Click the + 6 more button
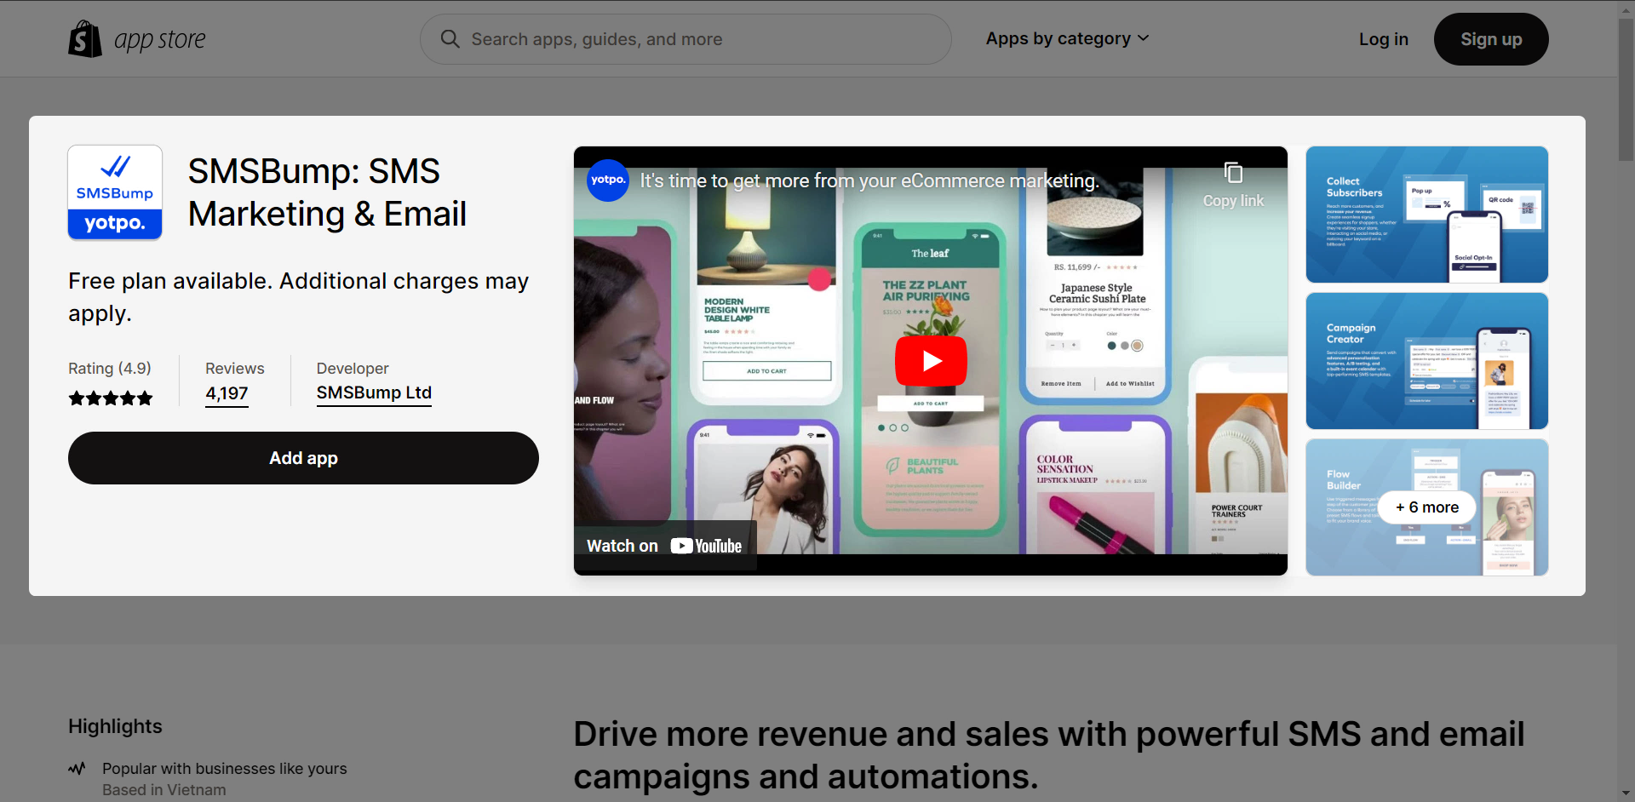Image resolution: width=1635 pixels, height=802 pixels. [1427, 507]
